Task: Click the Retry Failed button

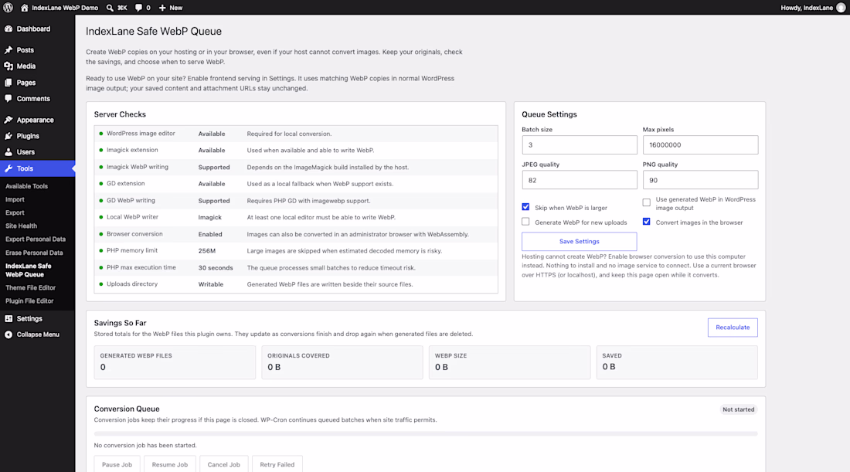Action: point(277,464)
